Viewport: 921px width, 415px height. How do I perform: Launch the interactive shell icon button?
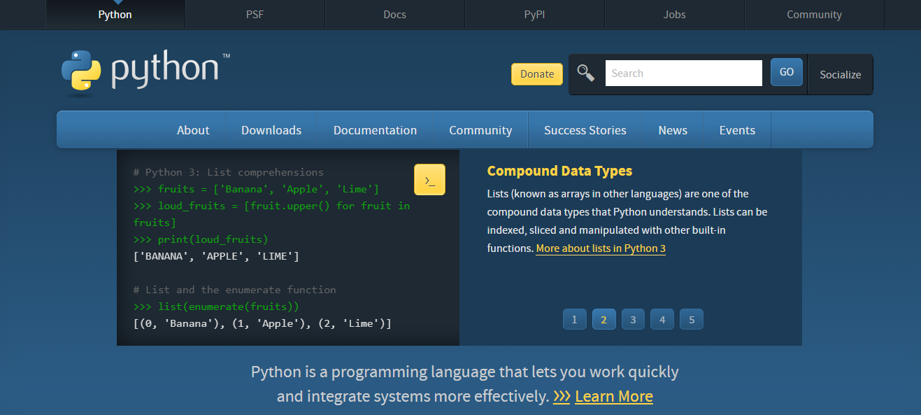[429, 180]
